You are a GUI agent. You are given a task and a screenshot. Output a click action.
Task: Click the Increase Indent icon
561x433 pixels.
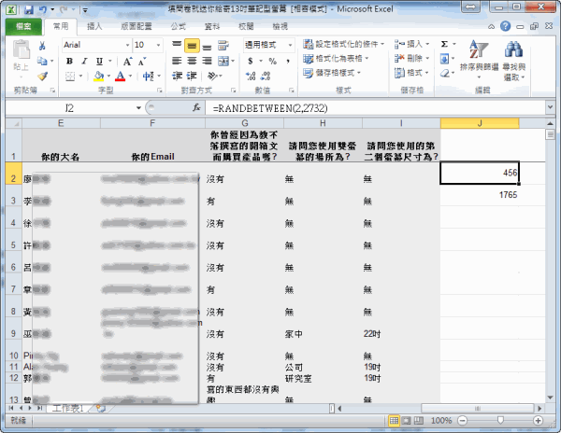[x=192, y=76]
